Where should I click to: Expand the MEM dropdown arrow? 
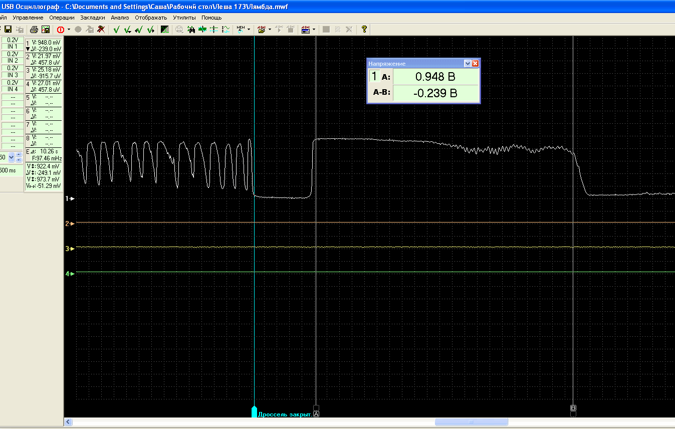249,30
